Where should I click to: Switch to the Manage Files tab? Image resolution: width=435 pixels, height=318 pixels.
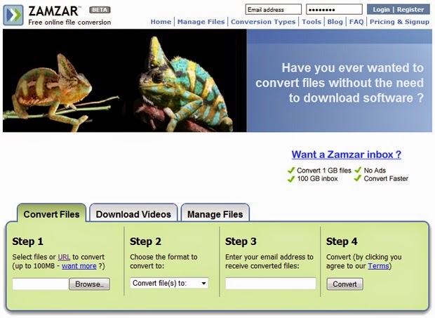pos(215,213)
